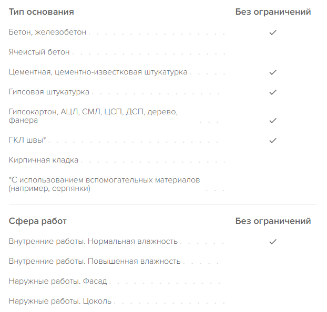327x312 pixels.
Task: Click Цементная, цементно-известковая штукатурка label
Action: point(98,72)
